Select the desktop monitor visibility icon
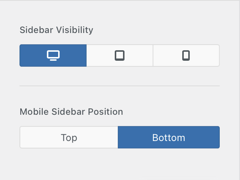The image size is (240, 180). click(53, 55)
